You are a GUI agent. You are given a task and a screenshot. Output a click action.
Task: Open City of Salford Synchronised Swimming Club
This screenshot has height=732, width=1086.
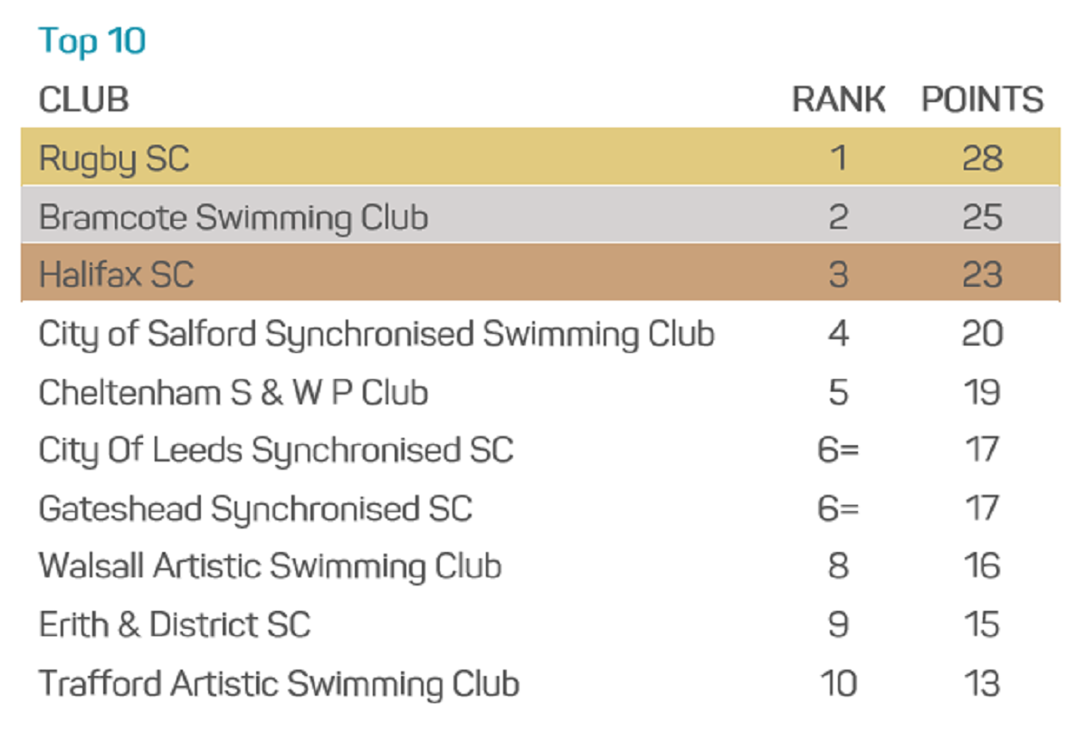pos(376,335)
